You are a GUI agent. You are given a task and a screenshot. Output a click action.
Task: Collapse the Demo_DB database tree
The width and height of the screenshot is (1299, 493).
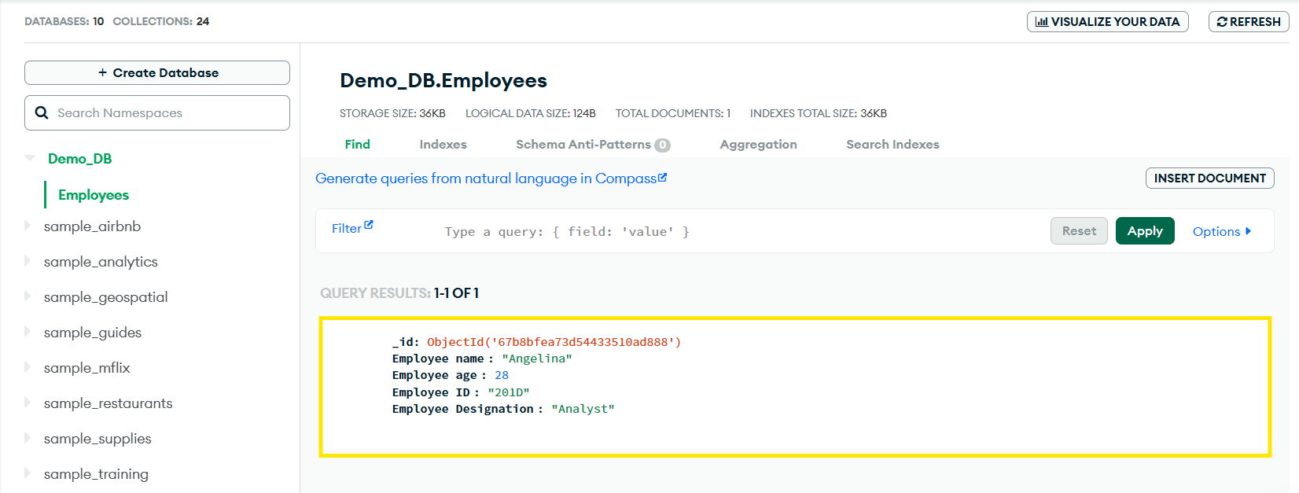click(30, 159)
